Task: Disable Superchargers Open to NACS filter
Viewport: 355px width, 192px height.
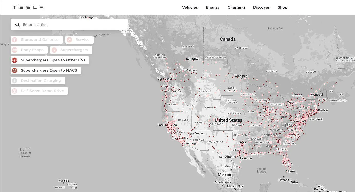Action: 46,70
